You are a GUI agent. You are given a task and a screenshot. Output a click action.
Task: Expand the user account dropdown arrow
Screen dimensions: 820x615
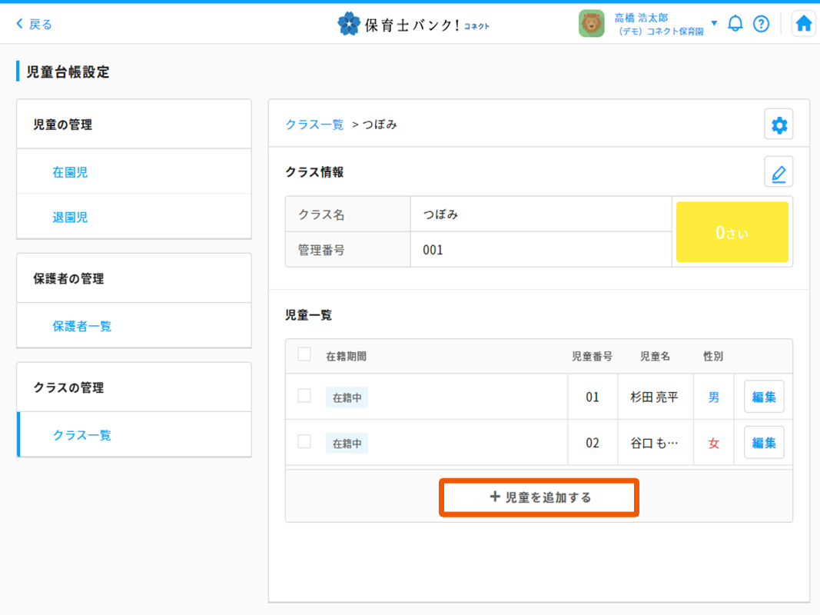tap(714, 23)
